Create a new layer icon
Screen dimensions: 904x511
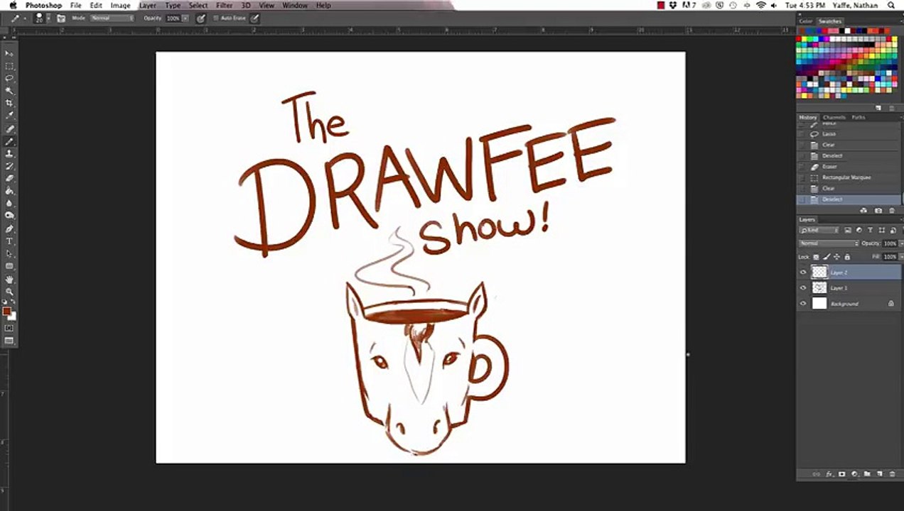tap(879, 474)
